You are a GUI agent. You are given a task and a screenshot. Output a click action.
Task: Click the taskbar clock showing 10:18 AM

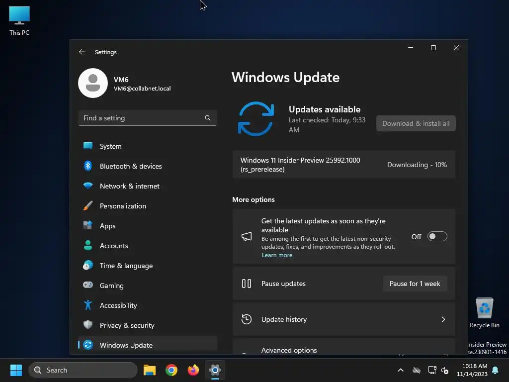(x=472, y=370)
